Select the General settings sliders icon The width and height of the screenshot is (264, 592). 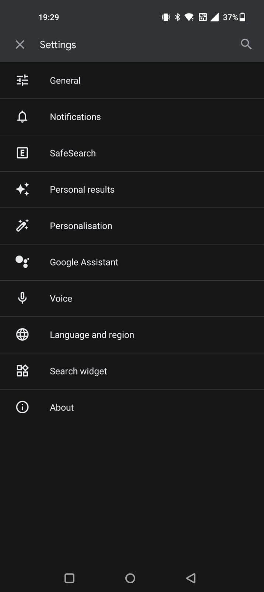click(22, 80)
